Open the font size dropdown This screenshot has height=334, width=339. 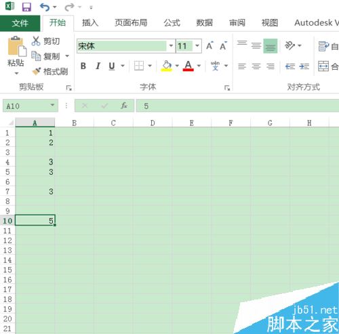[x=197, y=46]
